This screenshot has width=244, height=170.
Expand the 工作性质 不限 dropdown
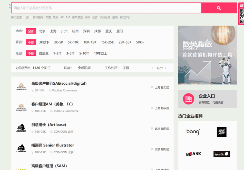(128, 68)
